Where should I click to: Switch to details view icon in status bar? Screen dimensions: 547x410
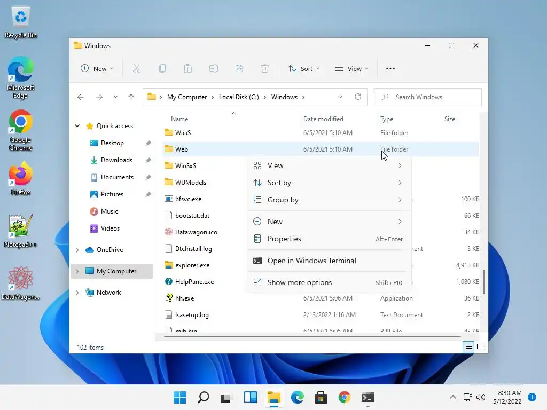468,347
